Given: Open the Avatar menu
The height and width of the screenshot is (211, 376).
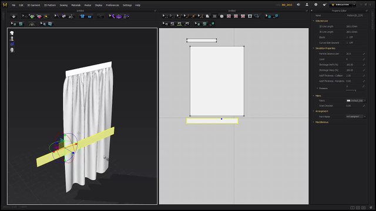Looking at the screenshot, I should pyautogui.click(x=88, y=5).
